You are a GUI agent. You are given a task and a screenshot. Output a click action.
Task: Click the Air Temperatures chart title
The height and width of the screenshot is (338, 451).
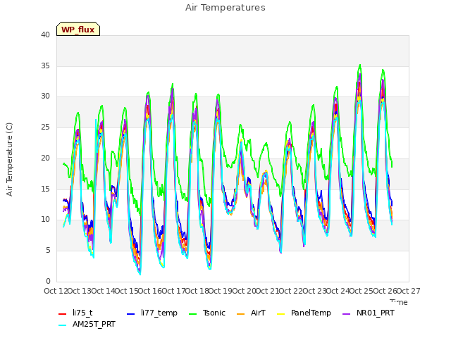click(225, 8)
